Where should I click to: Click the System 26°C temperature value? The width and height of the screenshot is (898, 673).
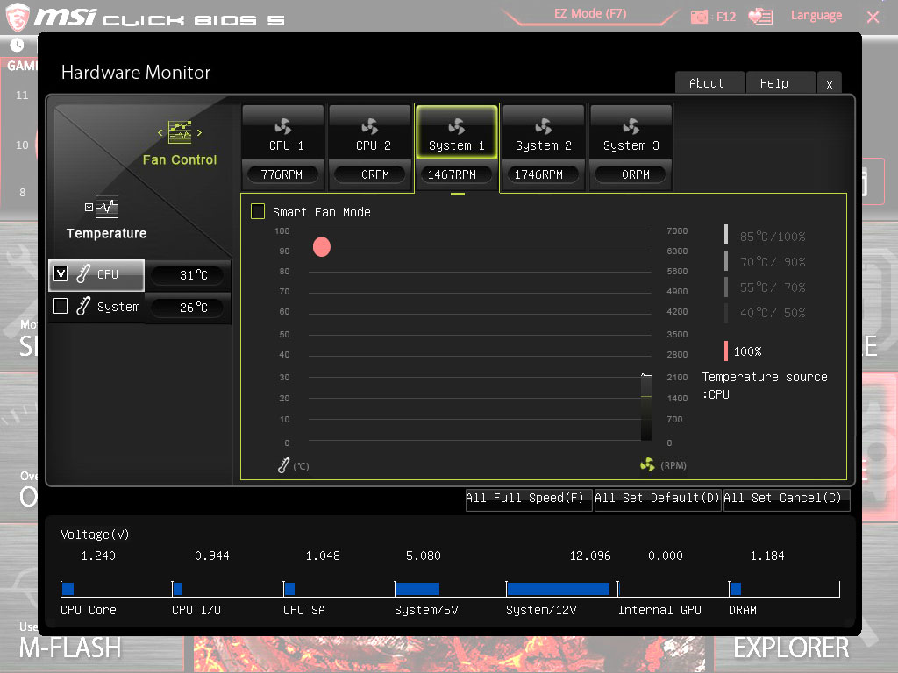click(188, 308)
